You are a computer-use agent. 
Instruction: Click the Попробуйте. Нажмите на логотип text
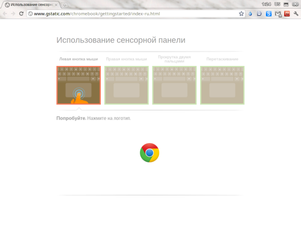(93, 118)
